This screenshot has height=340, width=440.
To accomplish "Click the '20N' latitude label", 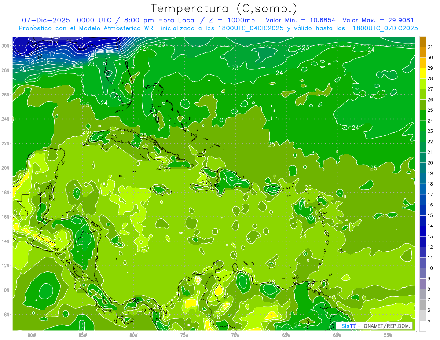I will click(6, 168).
